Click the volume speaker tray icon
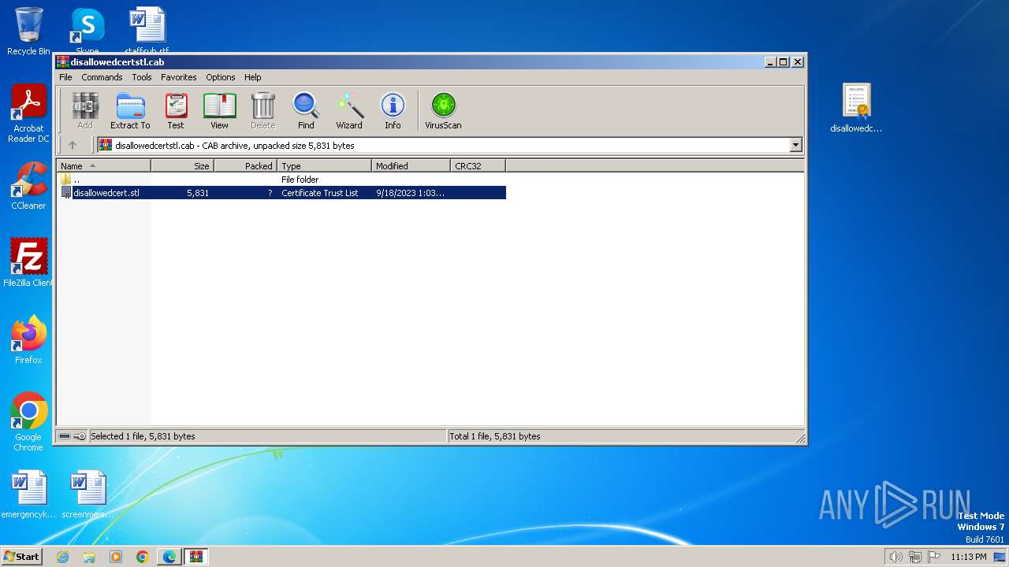This screenshot has height=567, width=1009. (895, 557)
